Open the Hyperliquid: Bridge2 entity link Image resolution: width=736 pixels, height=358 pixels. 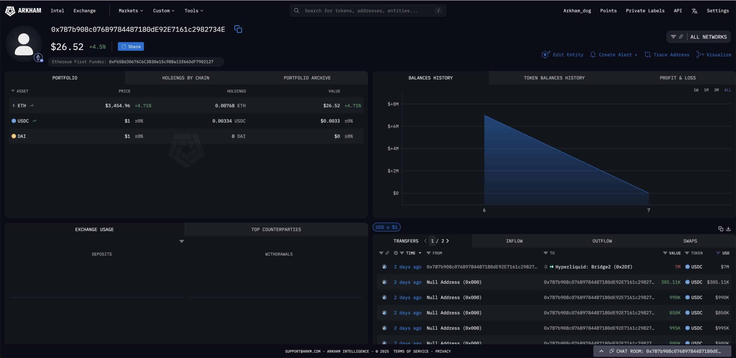pos(593,267)
